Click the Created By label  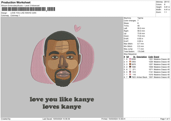coord(6,119)
